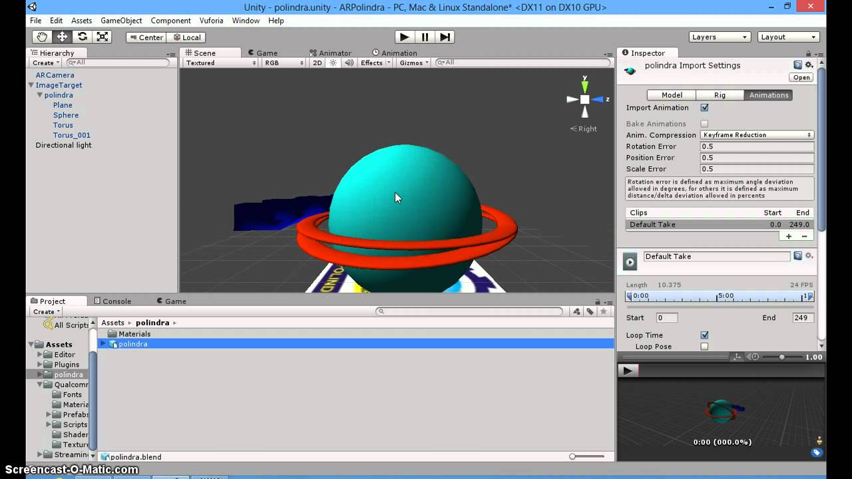The image size is (852, 479).
Task: Expand the Plugins folder in Project
Action: click(x=40, y=365)
